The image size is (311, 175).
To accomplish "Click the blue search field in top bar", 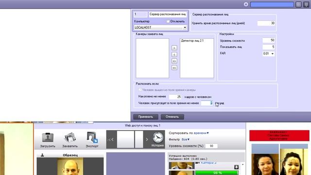I will 272,4.
